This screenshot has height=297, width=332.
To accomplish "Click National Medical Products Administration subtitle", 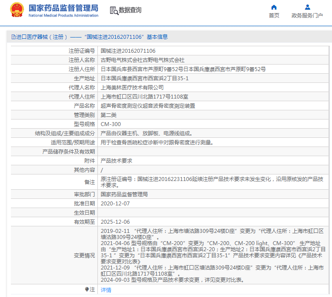I will click(63, 15).
